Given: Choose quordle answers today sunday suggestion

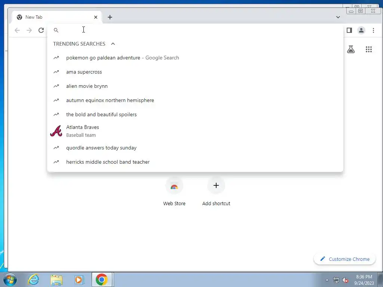Looking at the screenshot, I should click(195, 148).
